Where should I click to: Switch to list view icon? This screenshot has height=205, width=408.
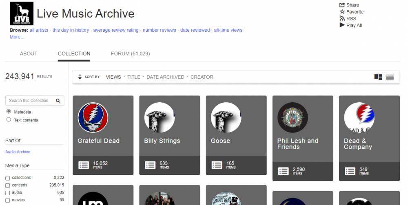tap(390, 77)
